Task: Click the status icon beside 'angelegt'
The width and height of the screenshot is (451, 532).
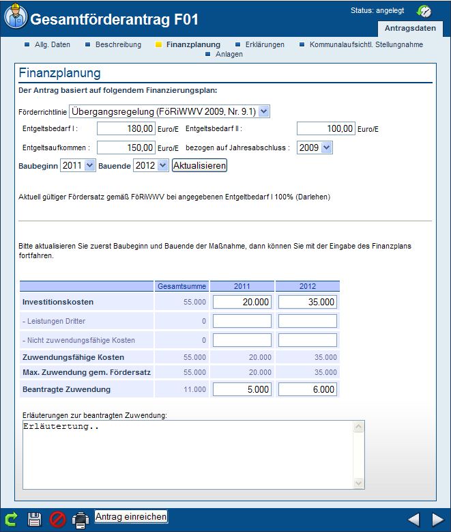Action: [x=424, y=11]
